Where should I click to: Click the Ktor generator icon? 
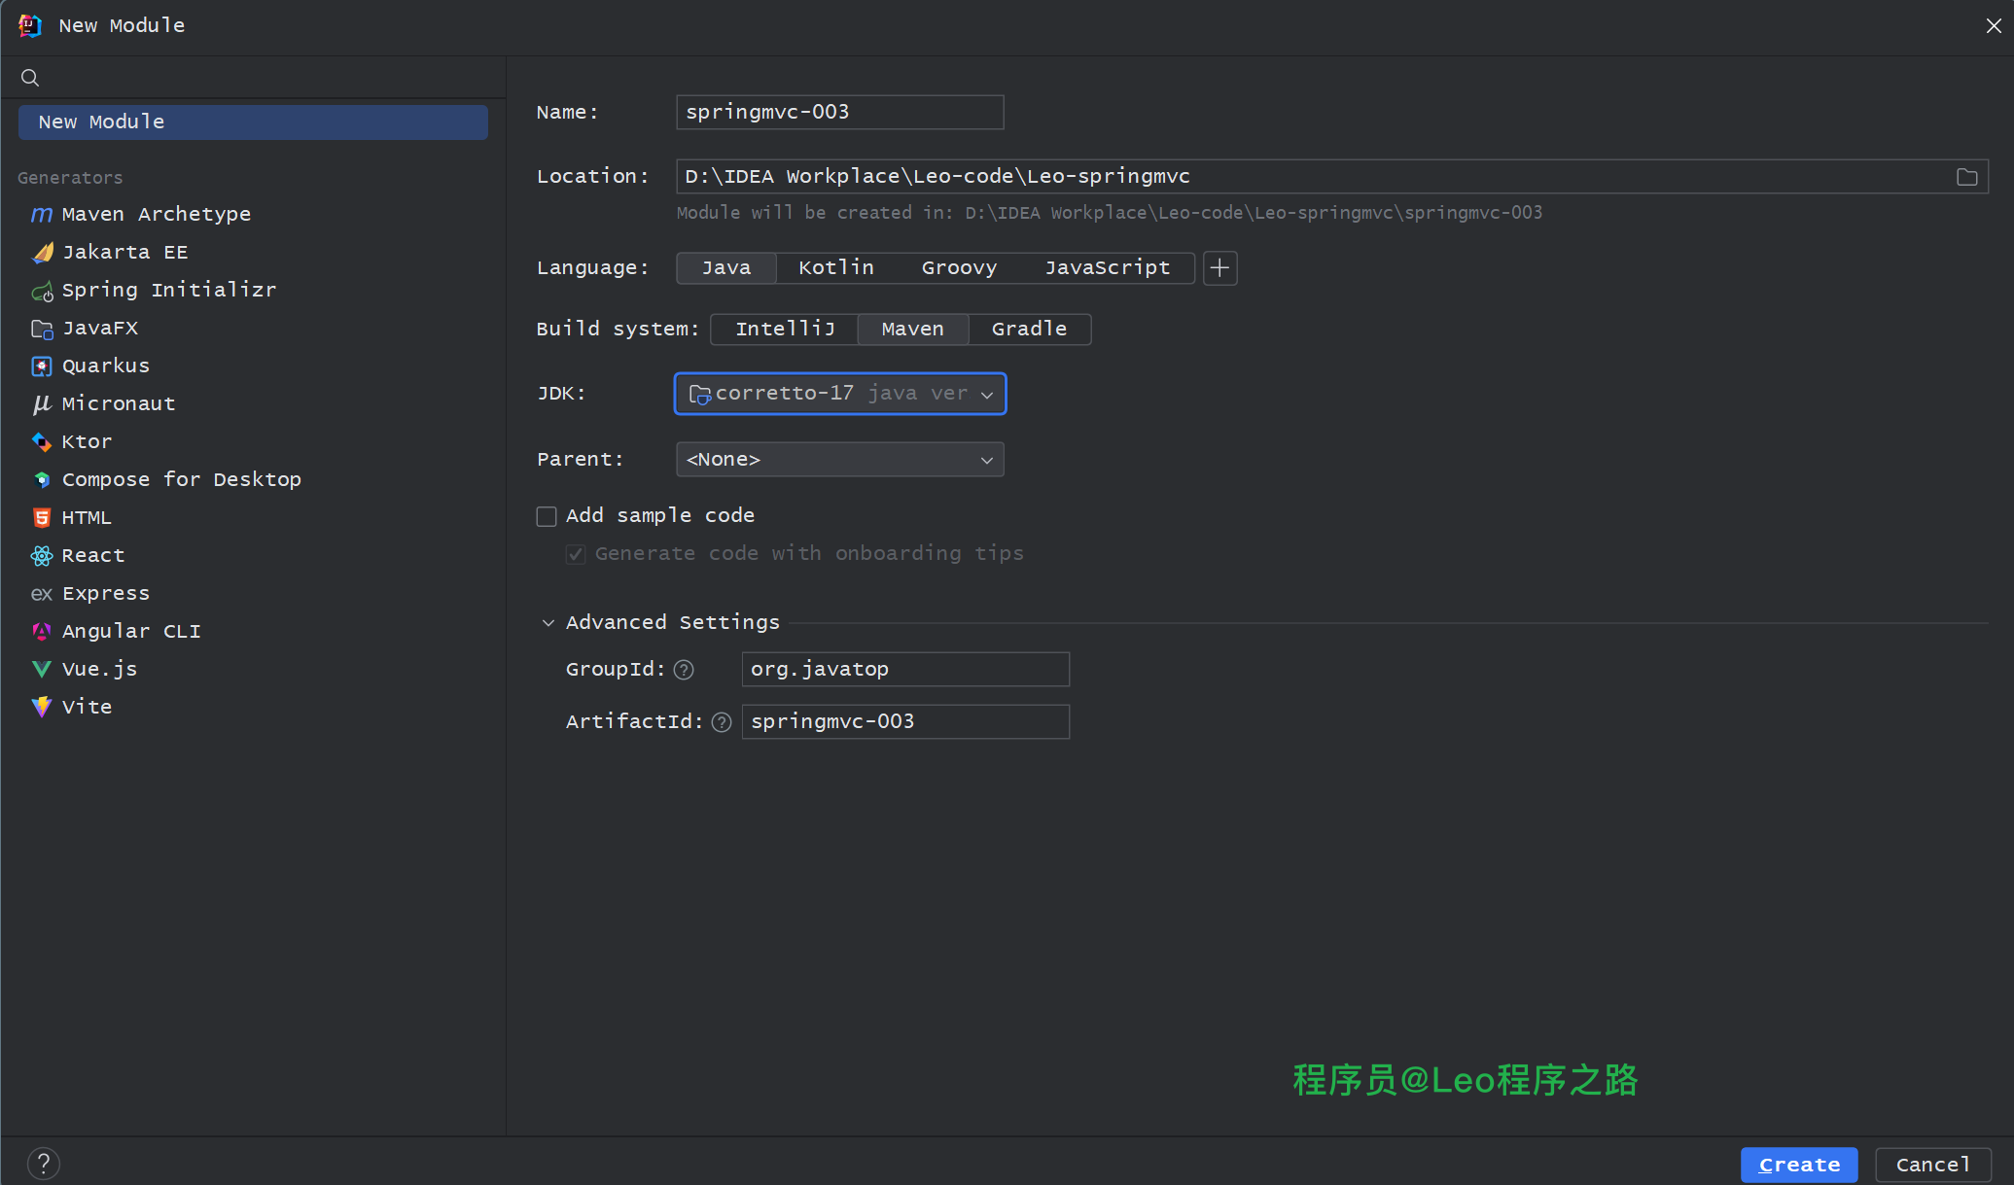pyautogui.click(x=43, y=440)
